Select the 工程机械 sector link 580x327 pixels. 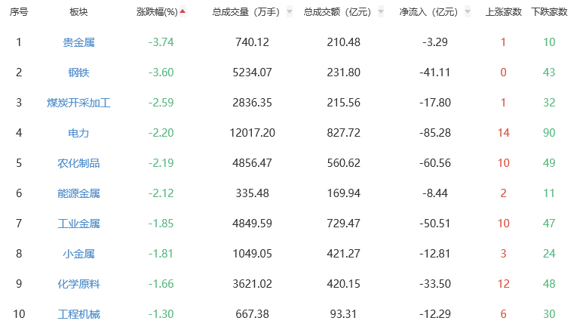point(78,314)
